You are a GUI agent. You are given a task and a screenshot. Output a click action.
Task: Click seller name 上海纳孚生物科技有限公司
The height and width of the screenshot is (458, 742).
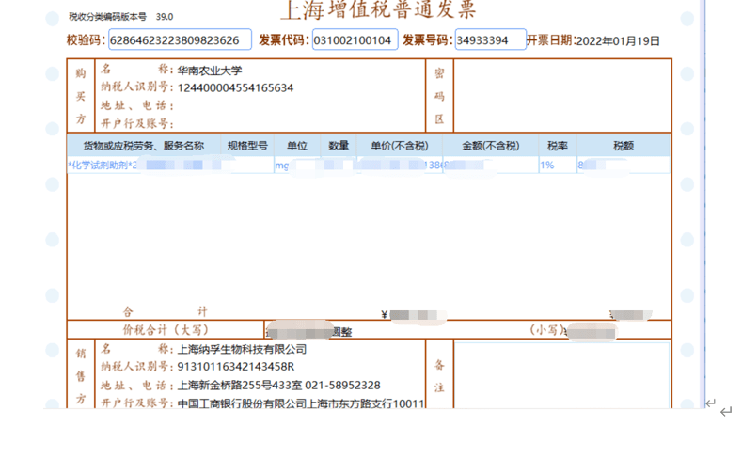243,350
